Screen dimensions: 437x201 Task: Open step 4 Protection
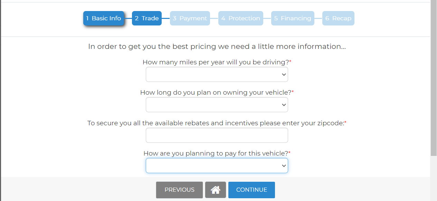[241, 18]
